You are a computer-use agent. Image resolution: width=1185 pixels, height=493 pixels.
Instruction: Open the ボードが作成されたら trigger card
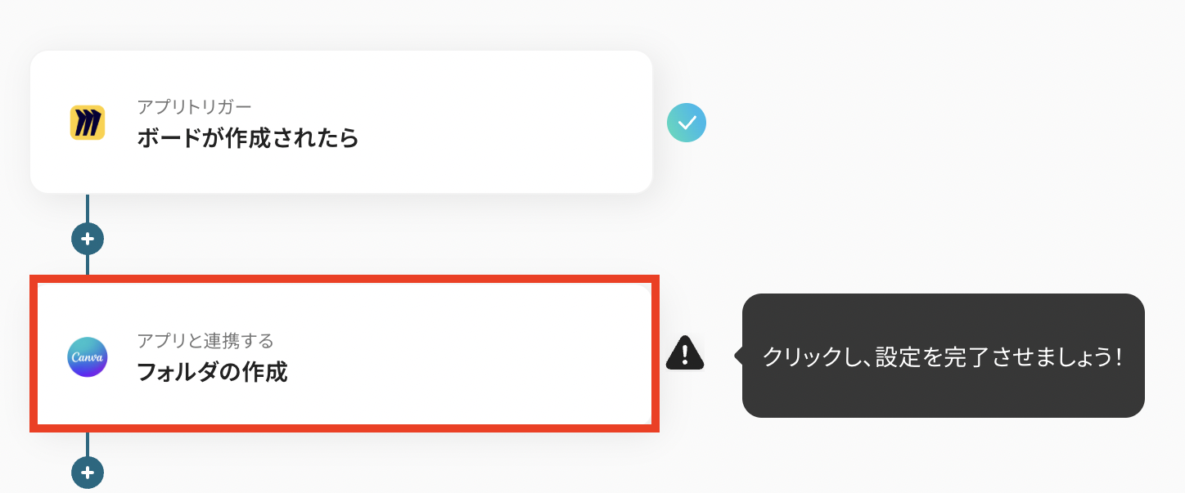[x=340, y=123]
